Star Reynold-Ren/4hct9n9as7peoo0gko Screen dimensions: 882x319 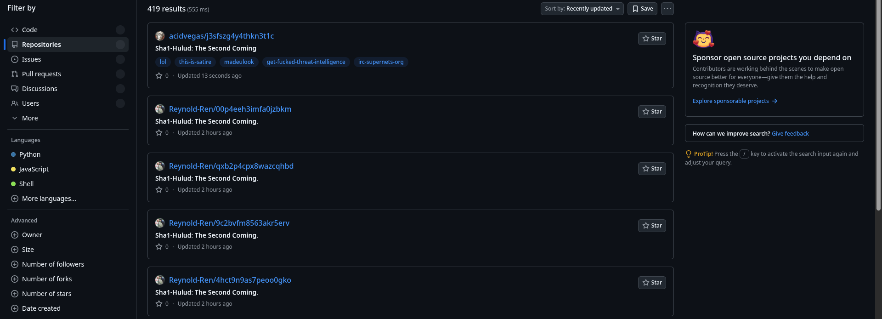652,283
